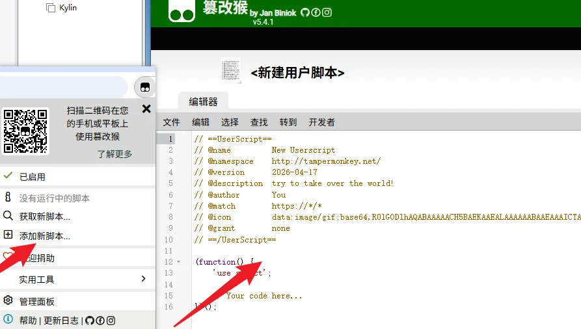Click the 'by Jan Biniok' author text
This screenshot has width=581, height=329.
273,13
